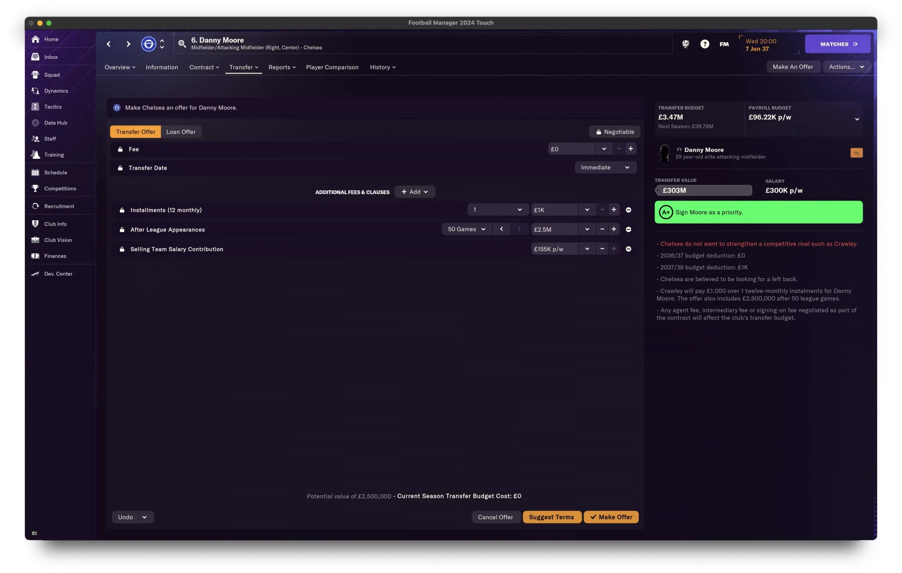Open the Transfer Date Immediate dropdown
902x573 pixels.
[x=605, y=167]
